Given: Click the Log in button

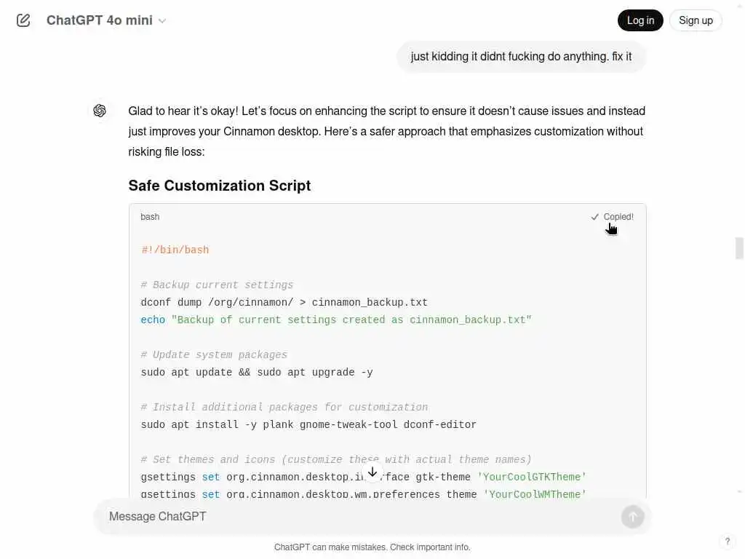Looking at the screenshot, I should click(640, 20).
